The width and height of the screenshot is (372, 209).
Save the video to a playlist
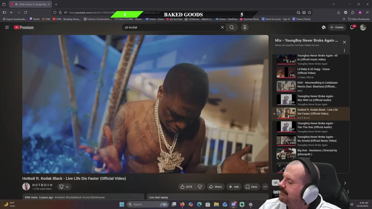pyautogui.click(x=251, y=187)
